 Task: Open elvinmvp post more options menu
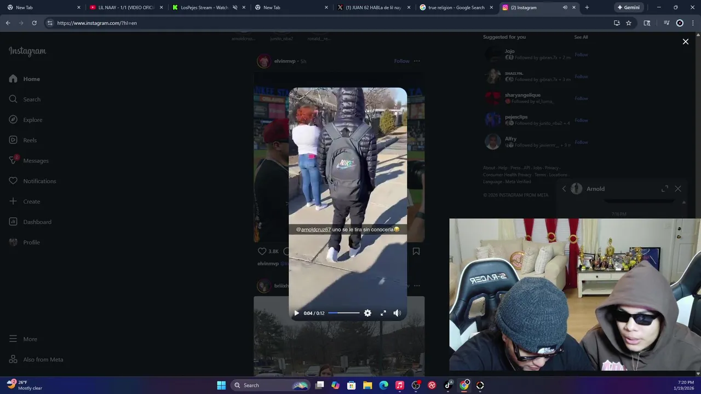pyautogui.click(x=417, y=61)
